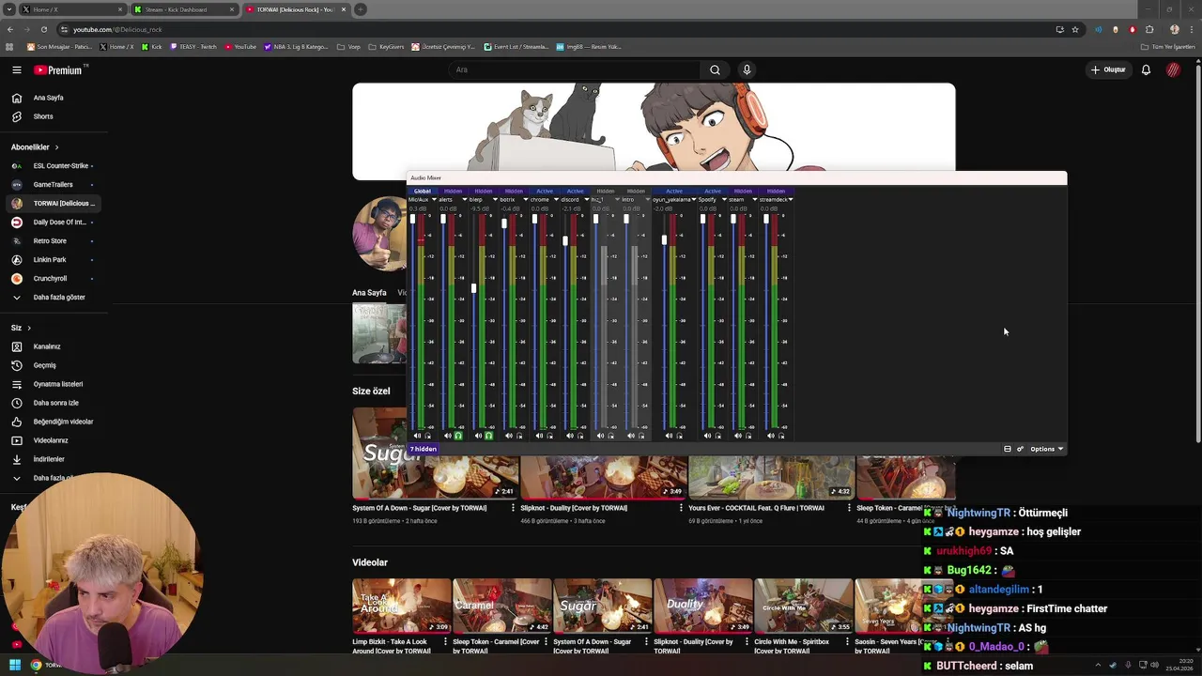Mute the Mic/Aux channel speaker icon
The width and height of the screenshot is (1202, 676).
(417, 436)
